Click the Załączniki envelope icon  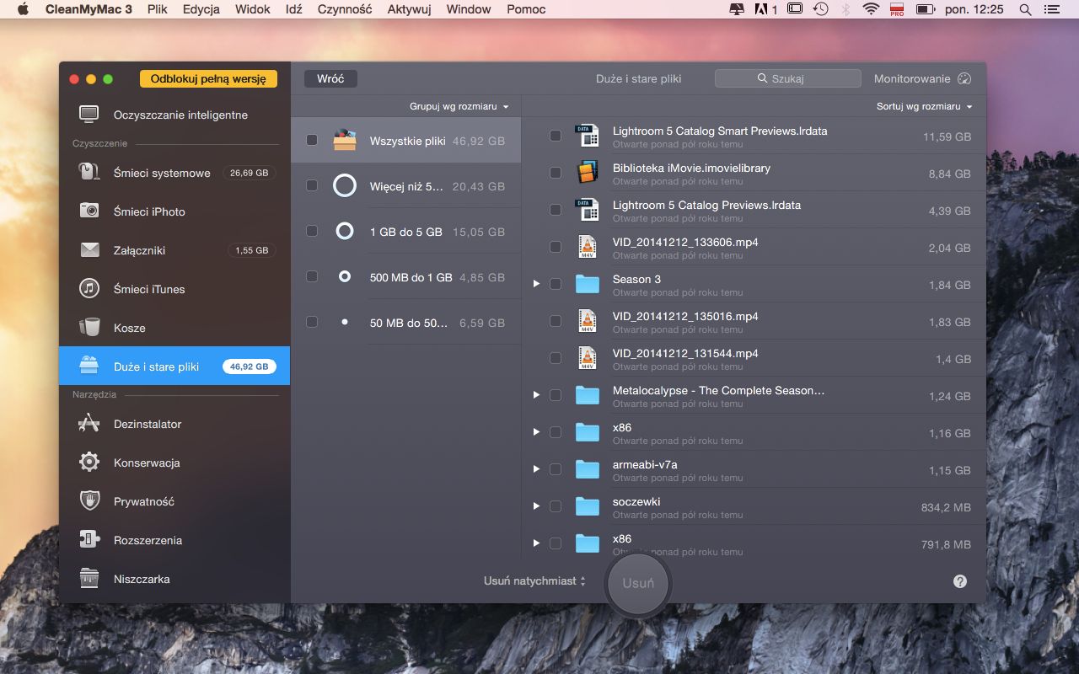[x=89, y=250]
